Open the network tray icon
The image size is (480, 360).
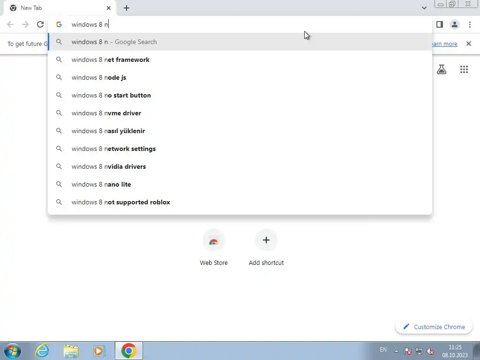coord(419,351)
